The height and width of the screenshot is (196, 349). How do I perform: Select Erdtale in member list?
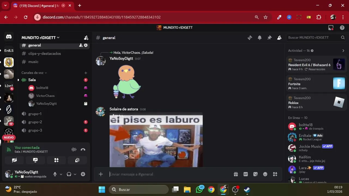point(317,137)
